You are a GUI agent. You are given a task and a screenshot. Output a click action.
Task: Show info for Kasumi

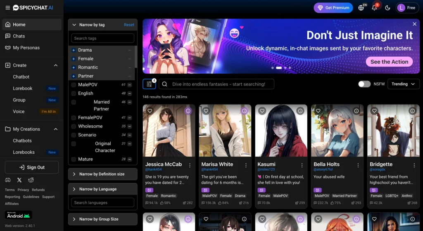click(300, 111)
